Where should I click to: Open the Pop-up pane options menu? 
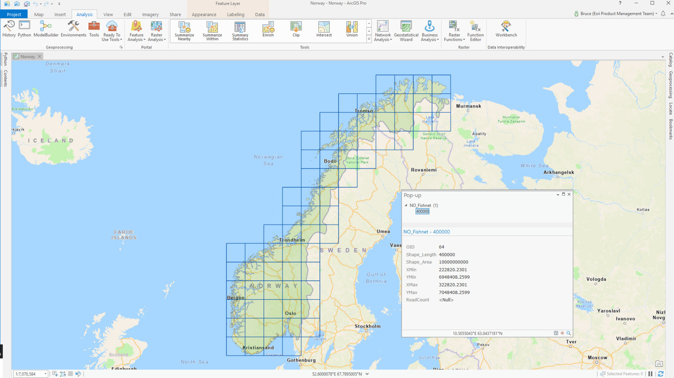tap(558, 195)
